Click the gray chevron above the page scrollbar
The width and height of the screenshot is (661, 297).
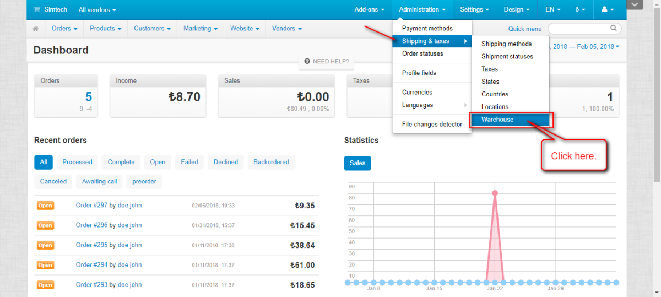click(635, 4)
